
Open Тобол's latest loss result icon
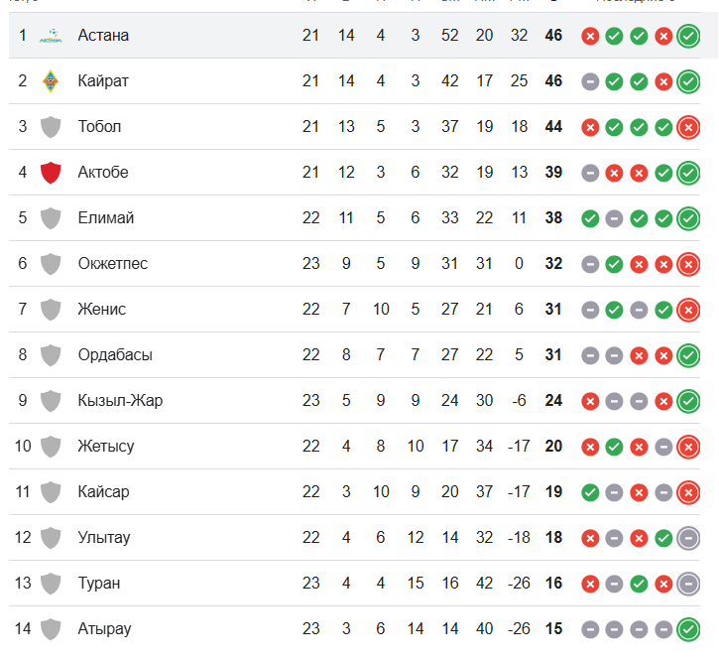688,127
